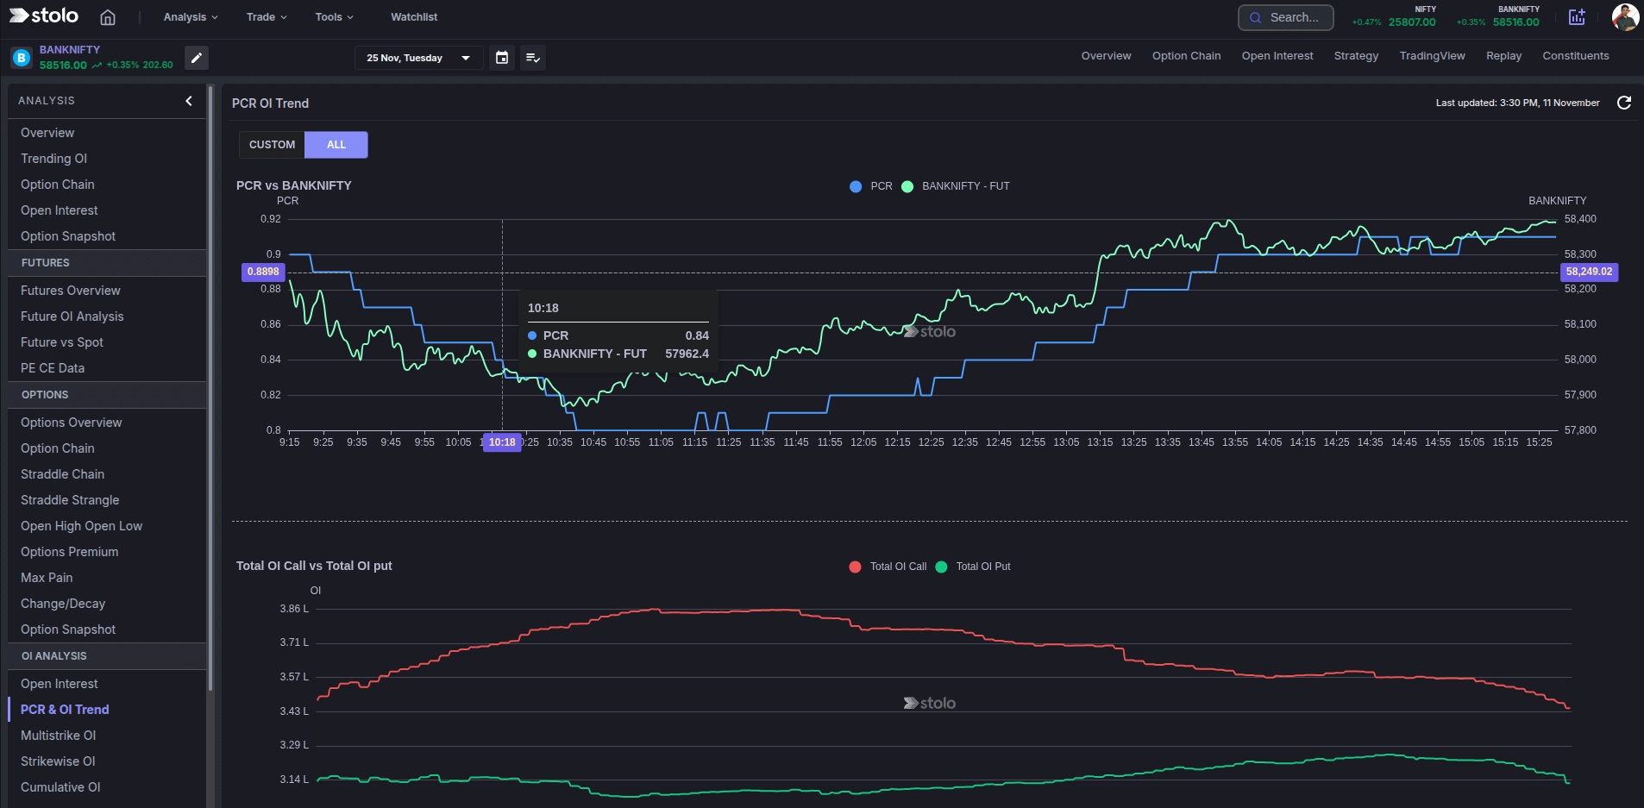
Task: Open the 25 Nov Tuesday date dropdown
Action: click(x=418, y=58)
